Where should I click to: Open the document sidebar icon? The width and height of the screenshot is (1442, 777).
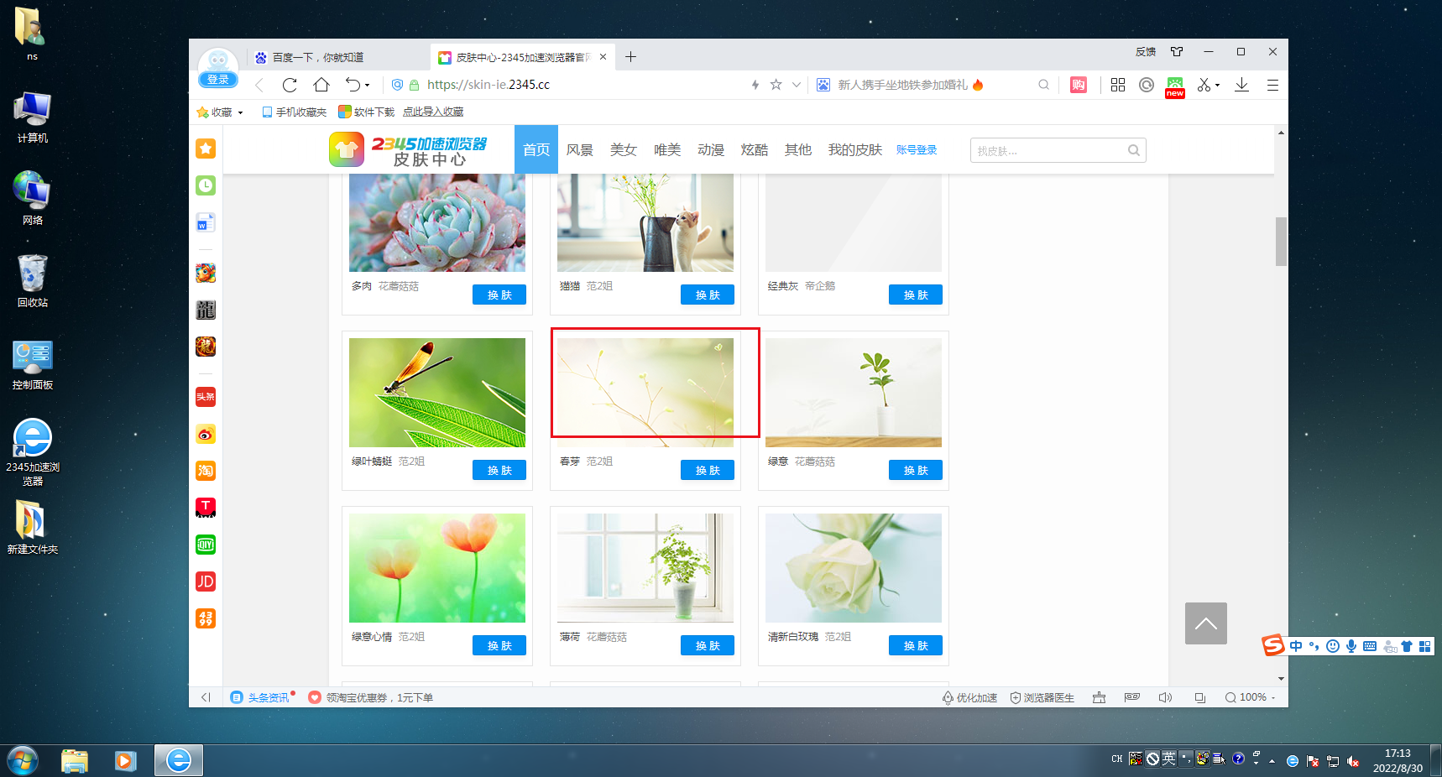click(x=206, y=222)
